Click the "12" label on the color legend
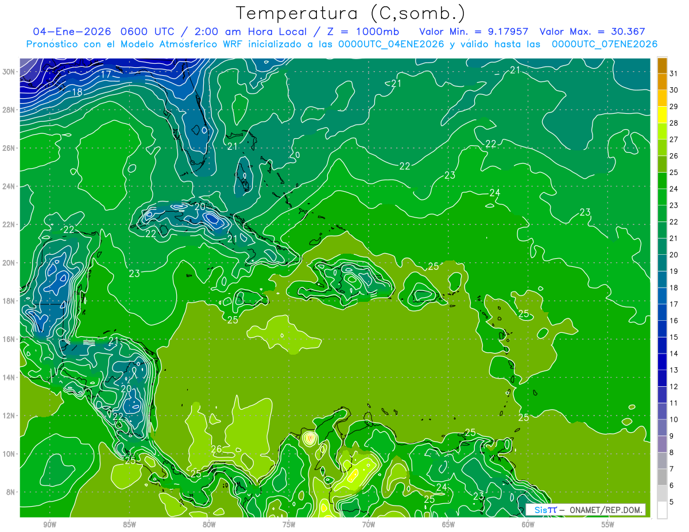The width and height of the screenshot is (689, 532). (x=674, y=386)
